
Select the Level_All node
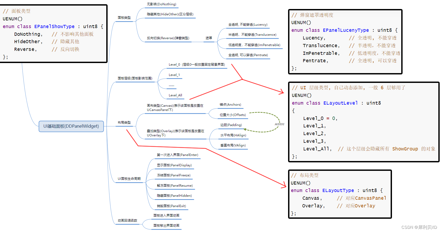[x=175, y=95]
